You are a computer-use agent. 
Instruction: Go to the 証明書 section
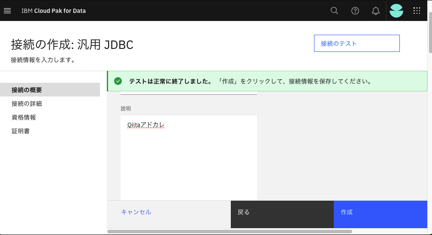(x=21, y=131)
